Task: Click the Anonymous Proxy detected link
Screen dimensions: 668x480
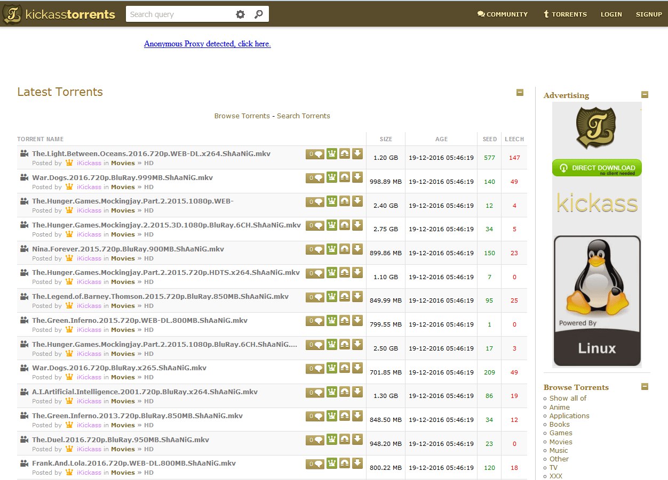Action: (x=208, y=44)
